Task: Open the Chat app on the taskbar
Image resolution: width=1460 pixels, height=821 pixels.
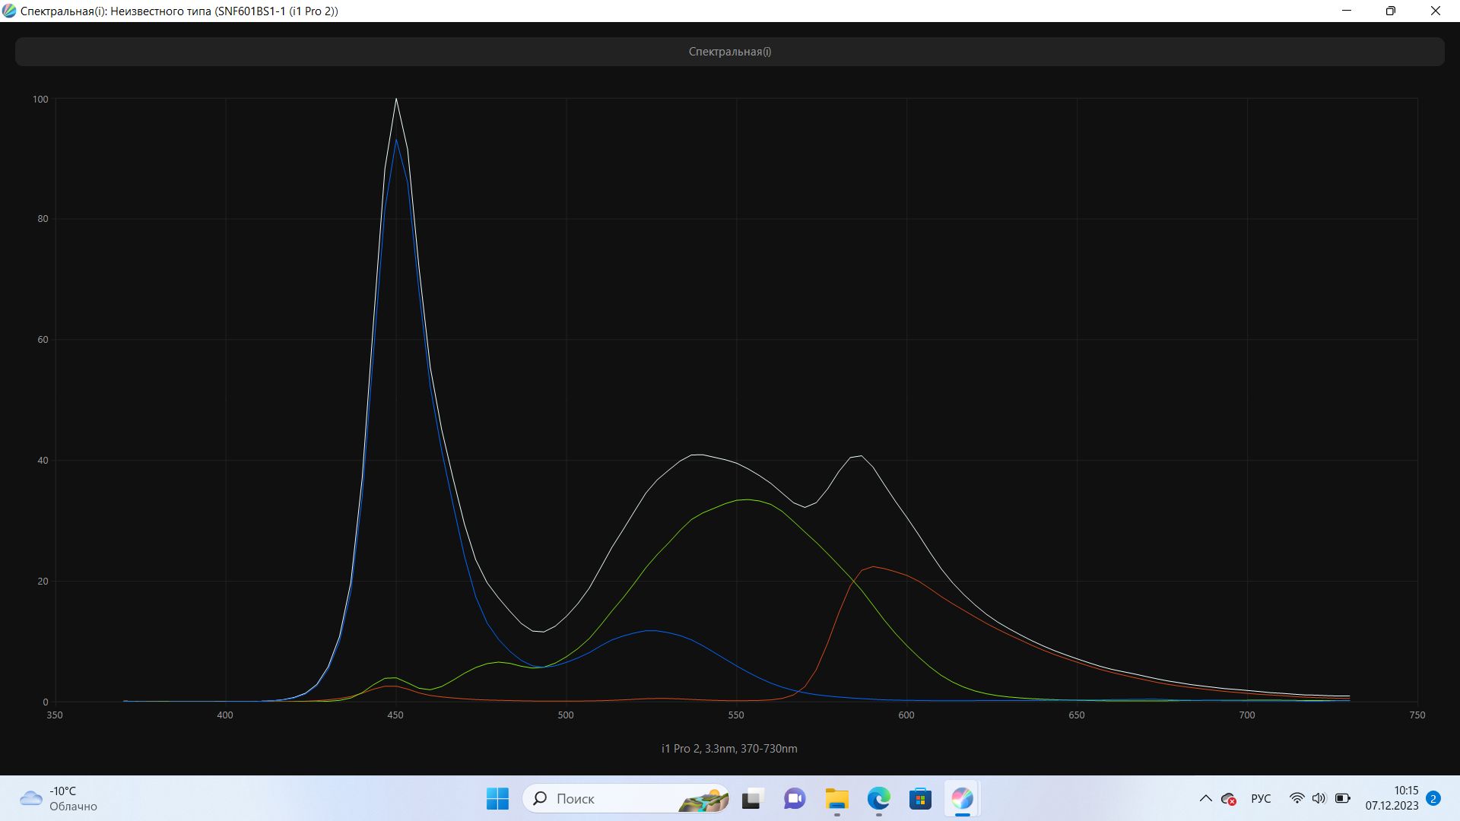Action: pyautogui.click(x=795, y=798)
